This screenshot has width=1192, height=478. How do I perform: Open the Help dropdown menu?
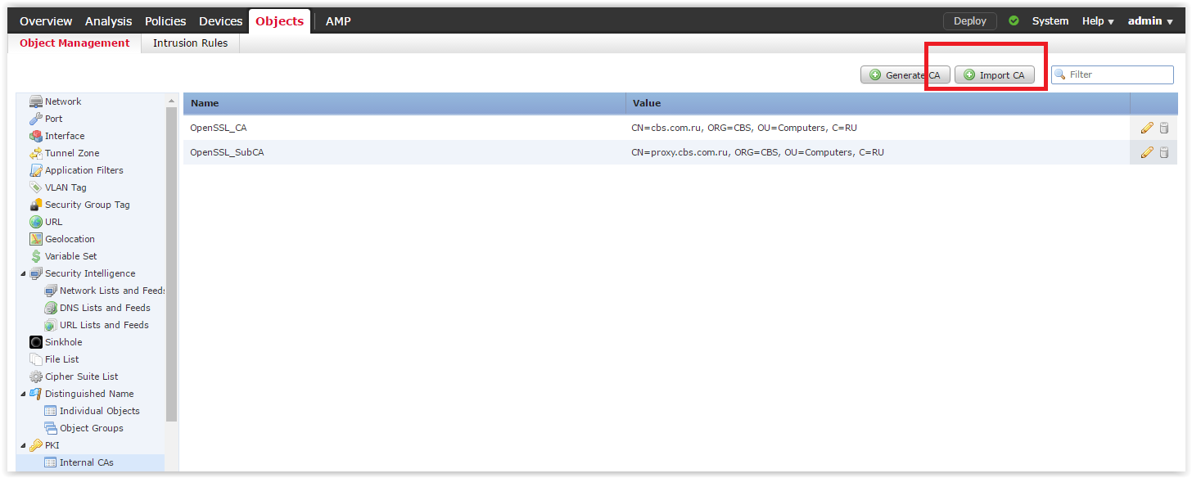(1098, 21)
